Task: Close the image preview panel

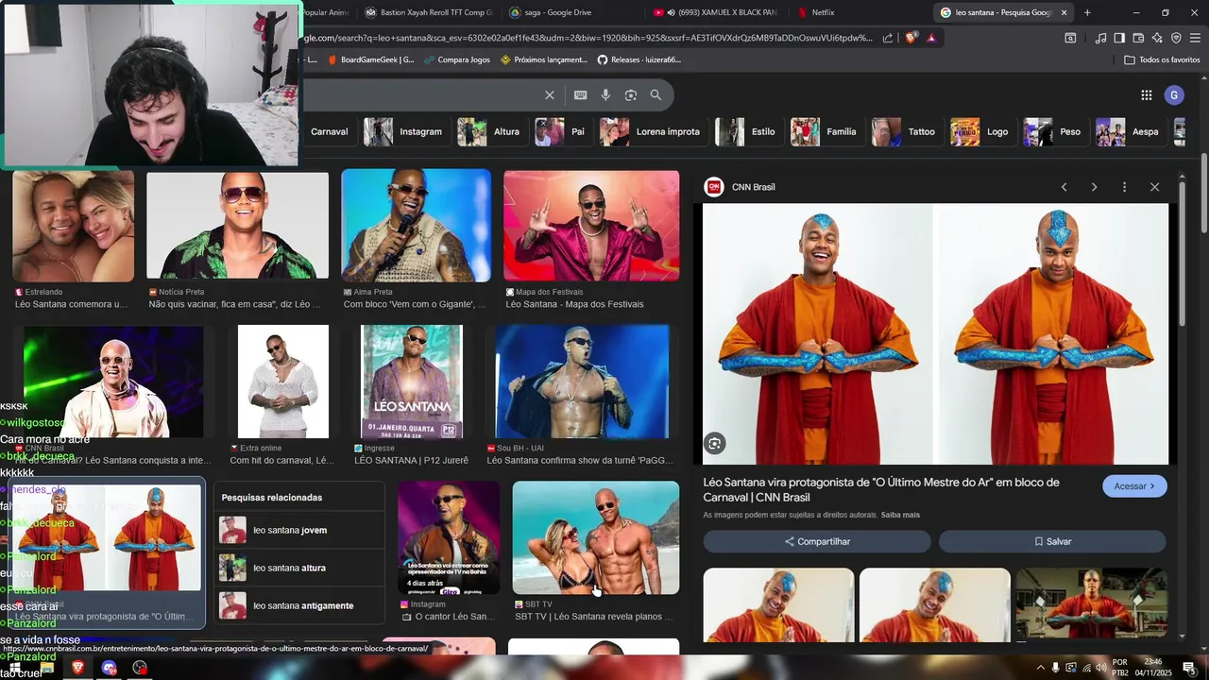Action: [1154, 187]
